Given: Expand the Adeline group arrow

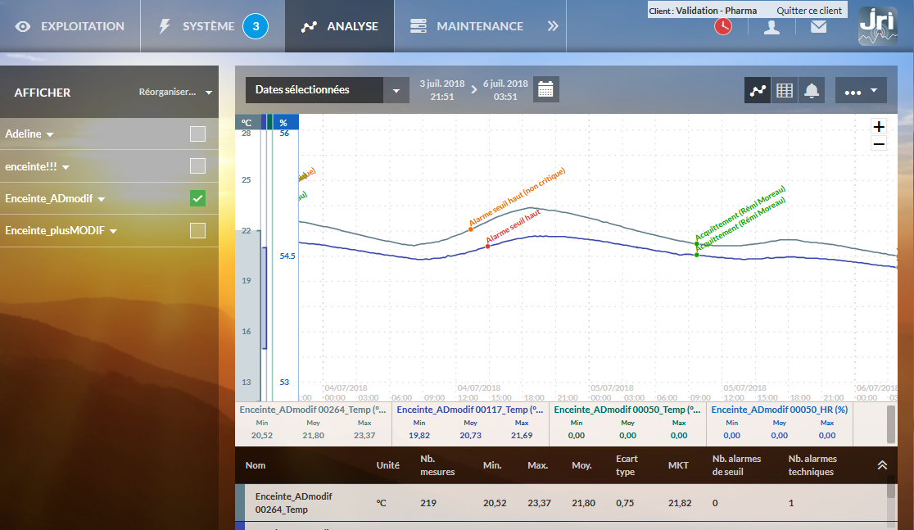Looking at the screenshot, I should (50, 134).
